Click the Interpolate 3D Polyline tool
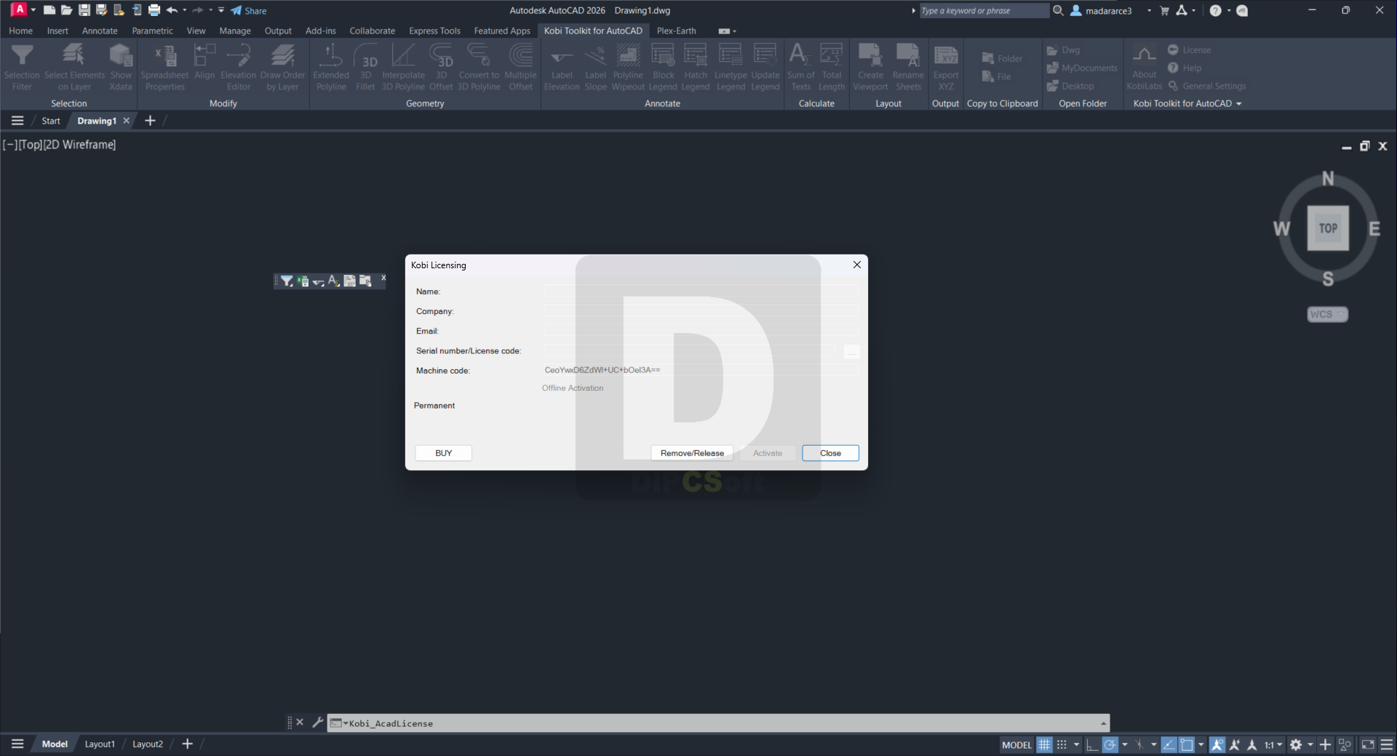This screenshot has width=1397, height=756. [403, 67]
